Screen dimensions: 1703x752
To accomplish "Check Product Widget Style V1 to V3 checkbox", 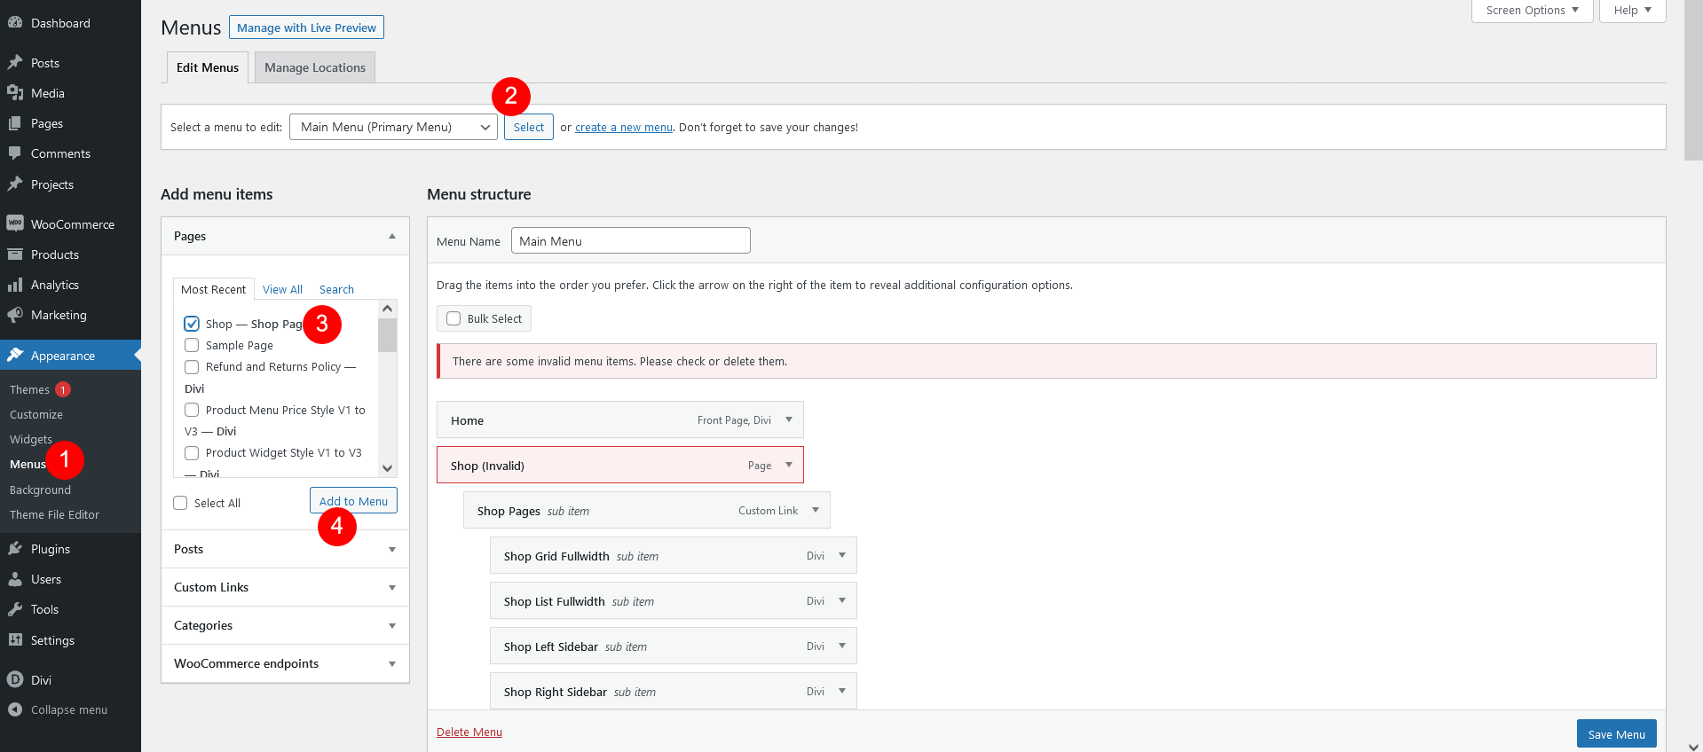I will [x=192, y=452].
